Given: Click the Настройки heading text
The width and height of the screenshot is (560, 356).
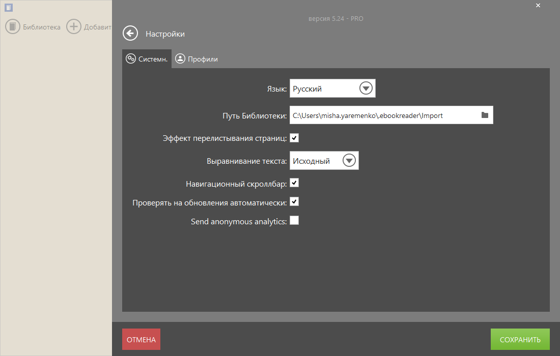Looking at the screenshot, I should [x=165, y=34].
